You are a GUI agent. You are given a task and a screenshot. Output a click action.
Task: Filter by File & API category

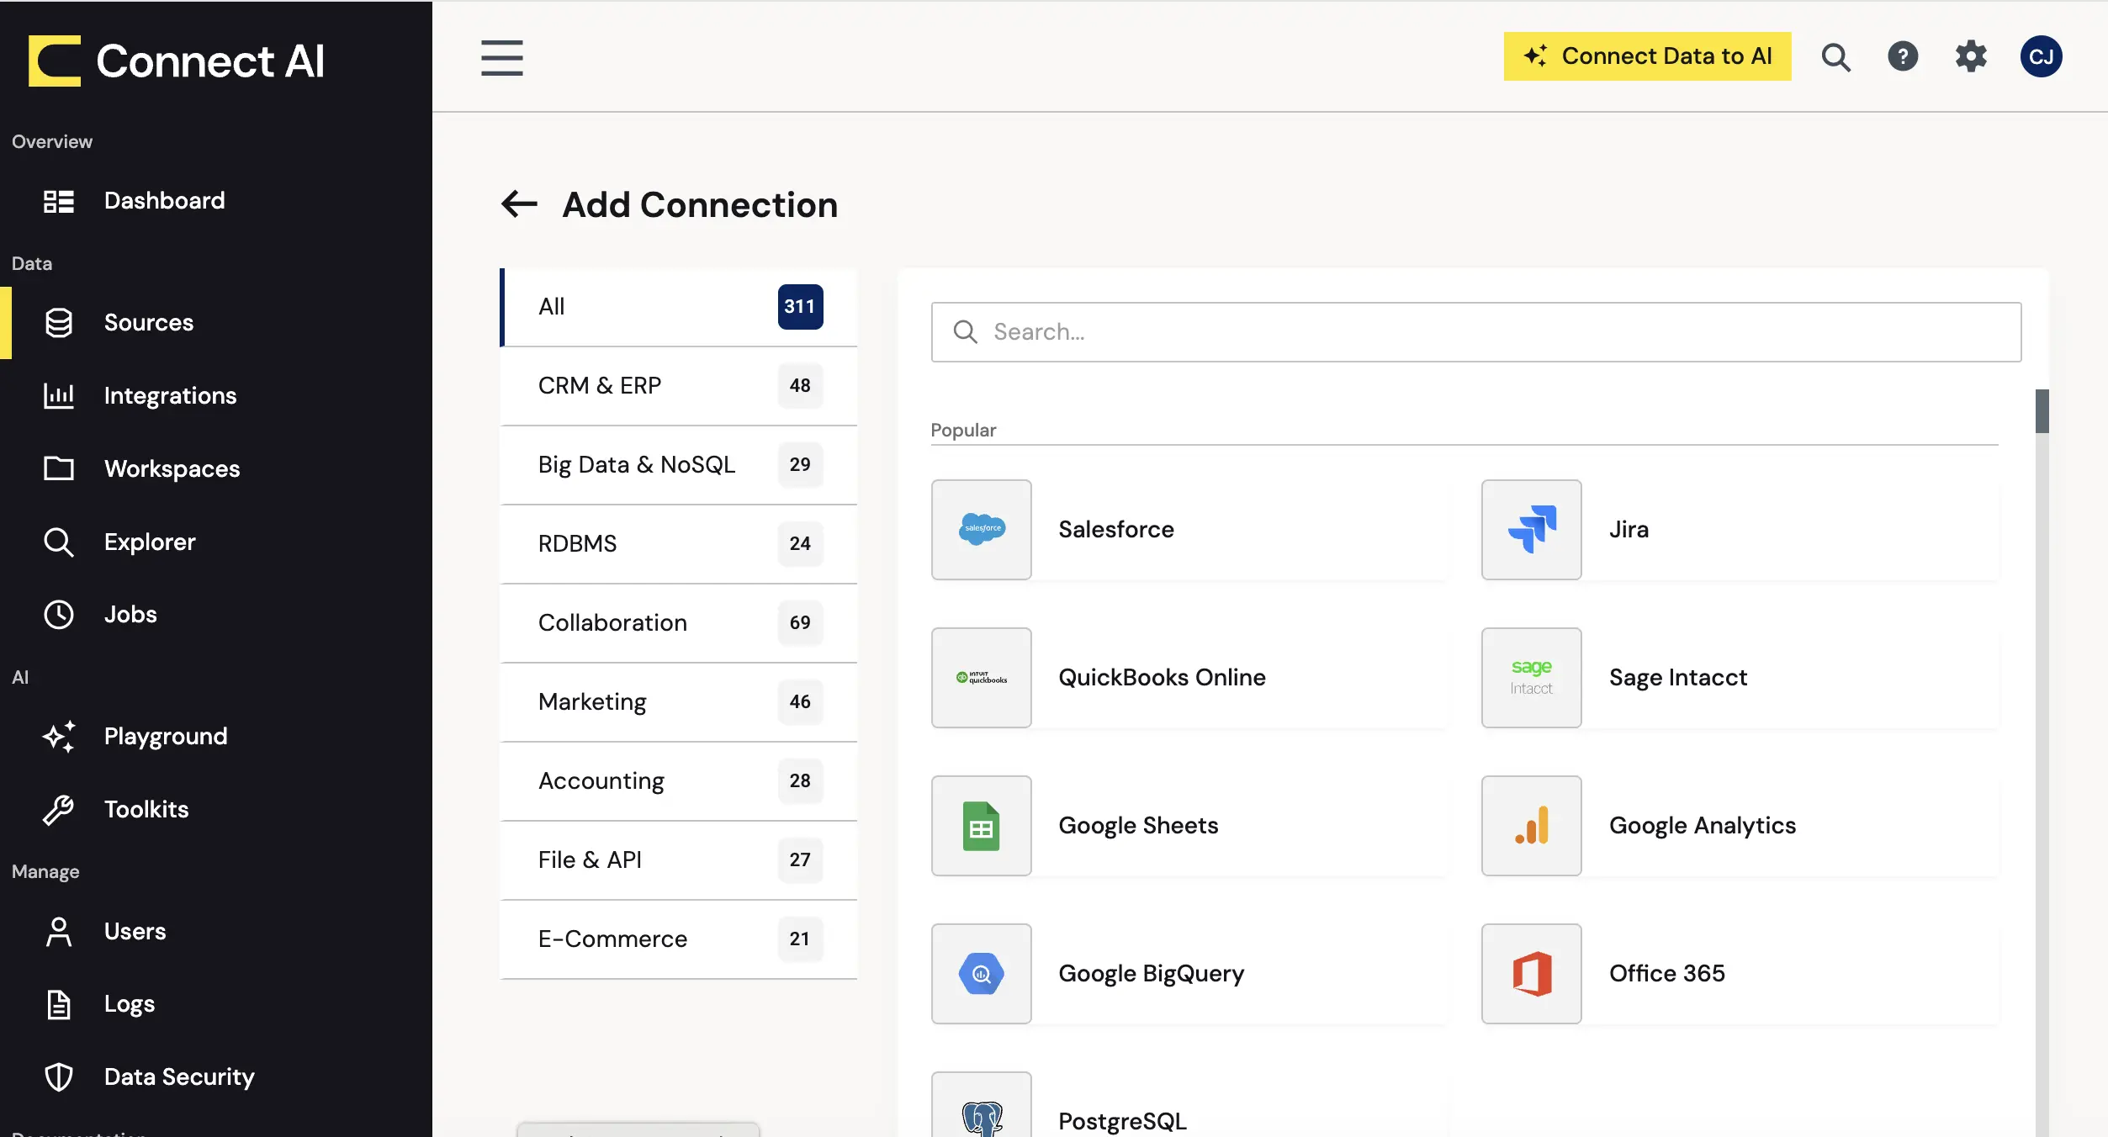[x=679, y=860]
